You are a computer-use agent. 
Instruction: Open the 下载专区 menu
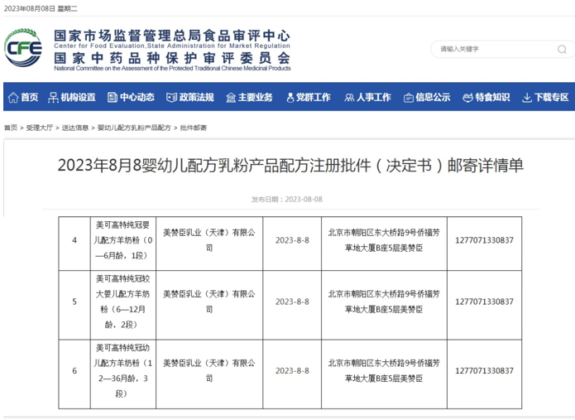552,97
